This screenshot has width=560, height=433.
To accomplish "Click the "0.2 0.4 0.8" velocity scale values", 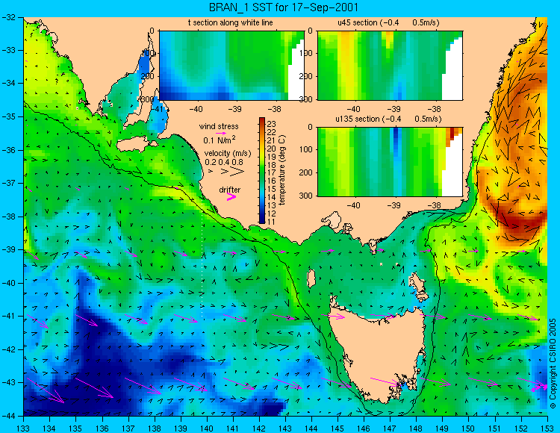I will [x=224, y=162].
